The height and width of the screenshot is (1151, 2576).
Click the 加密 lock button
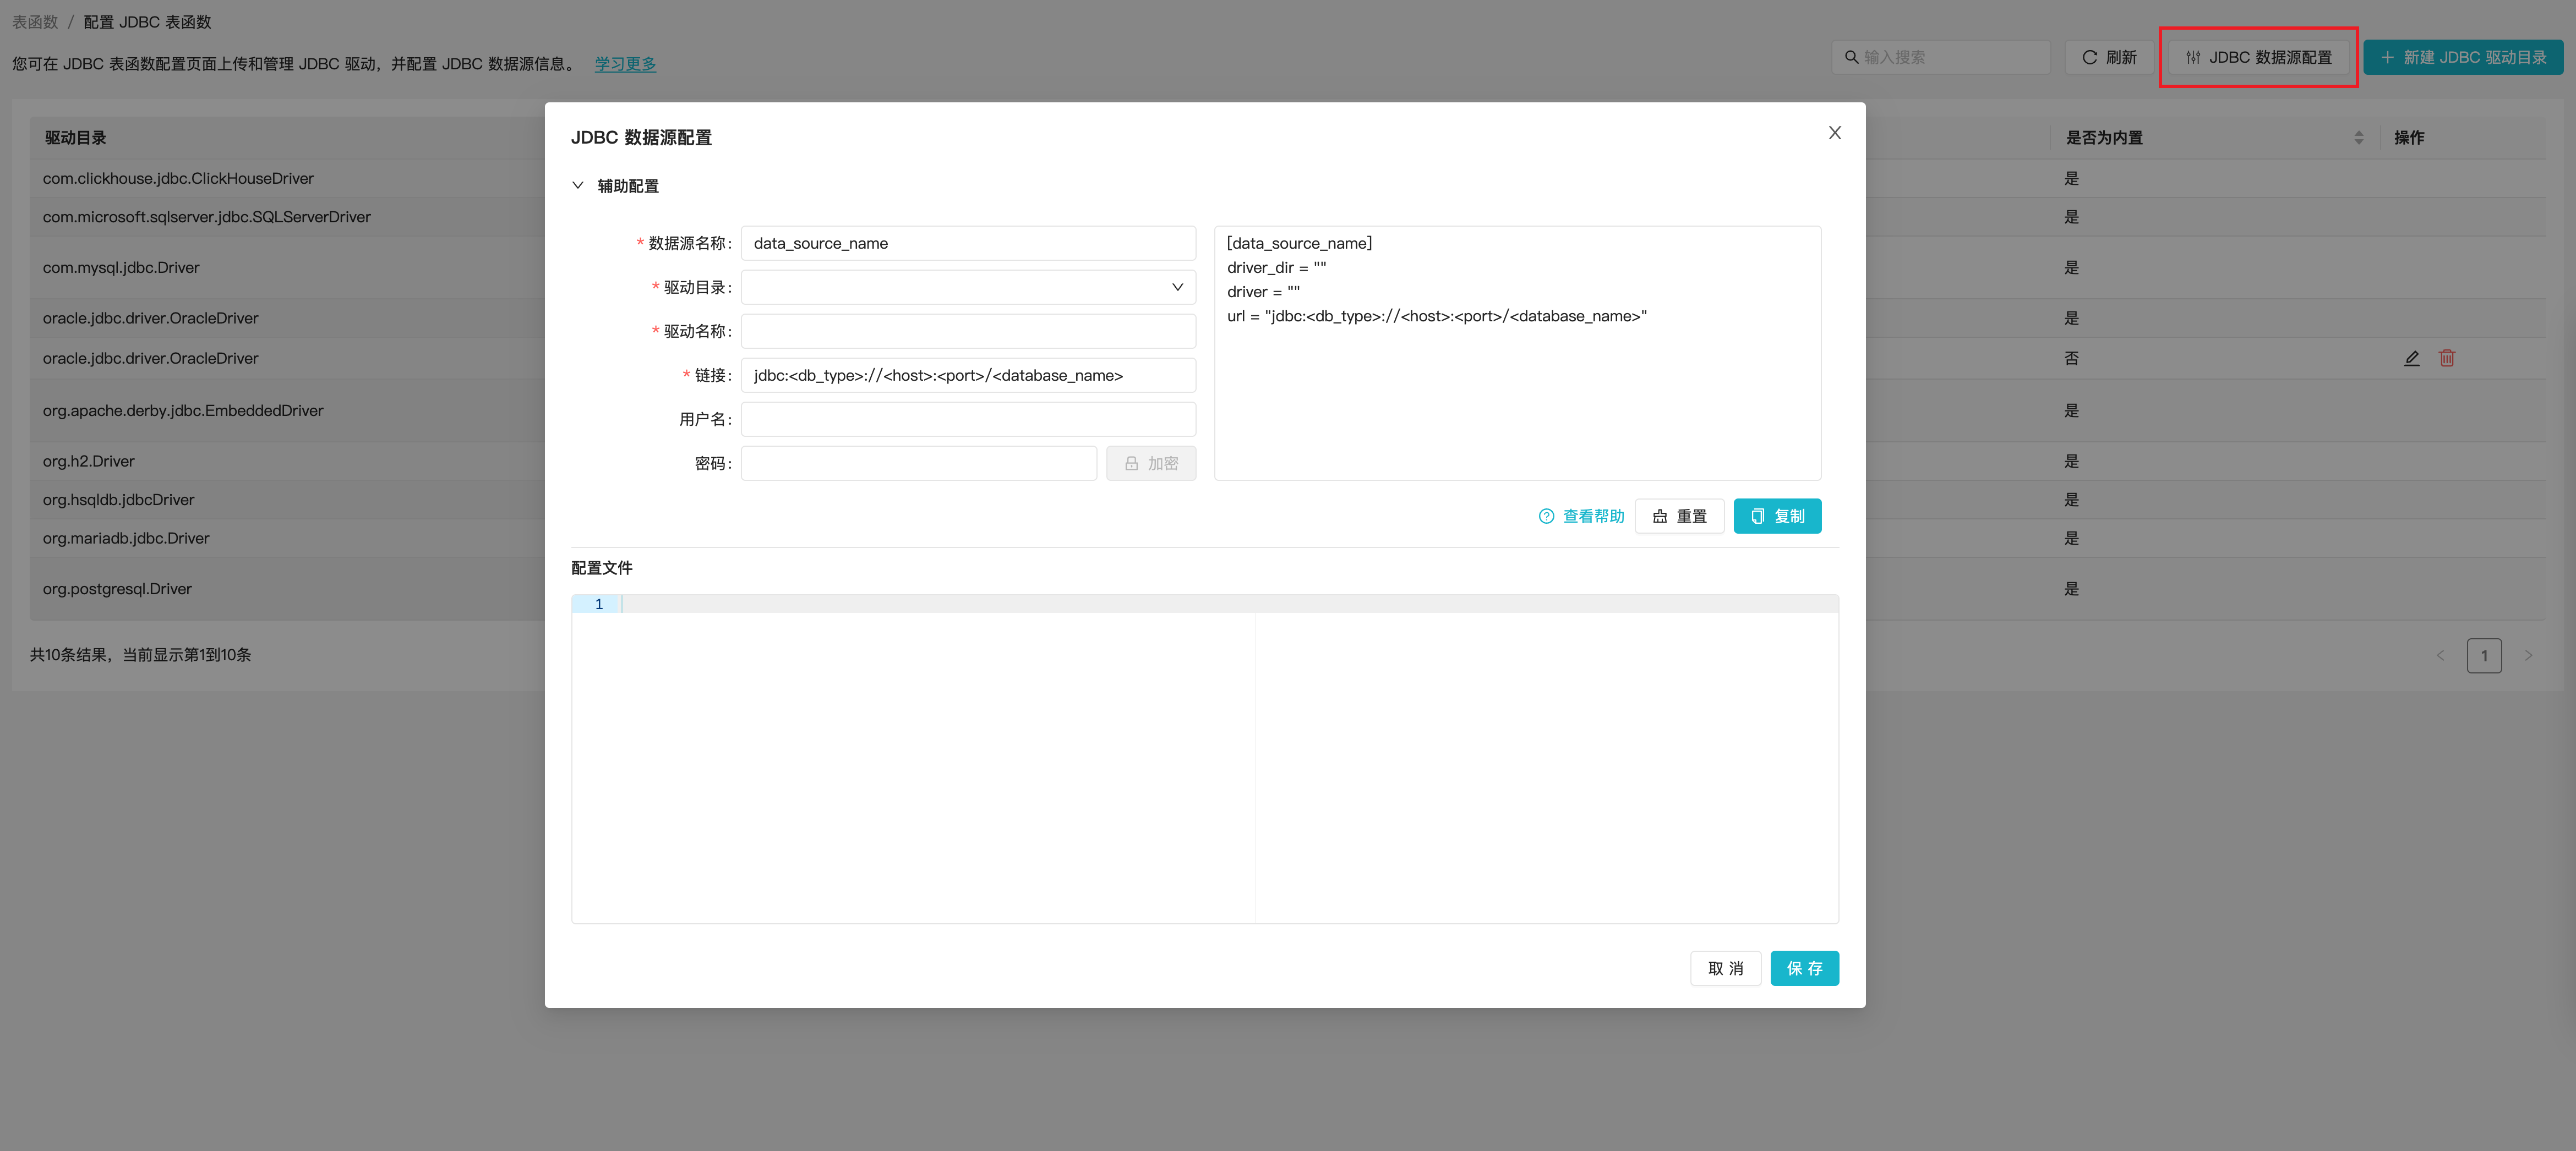tap(1150, 463)
